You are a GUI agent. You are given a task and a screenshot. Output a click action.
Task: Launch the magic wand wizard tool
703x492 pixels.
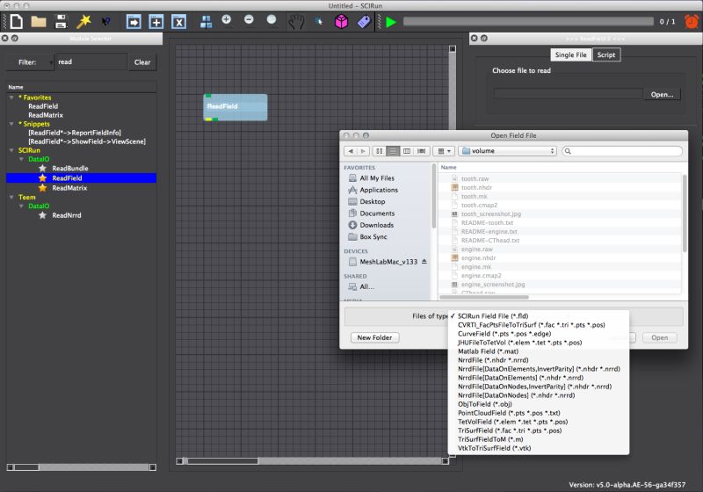[x=83, y=21]
